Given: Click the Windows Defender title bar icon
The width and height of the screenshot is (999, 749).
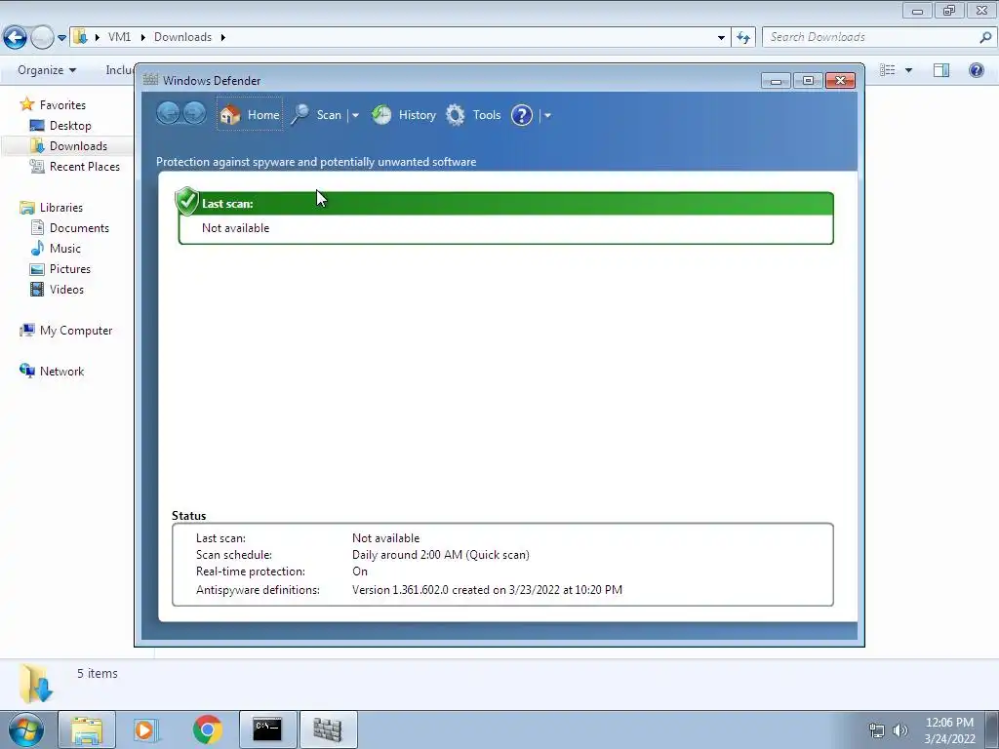Looking at the screenshot, I should click(x=150, y=80).
